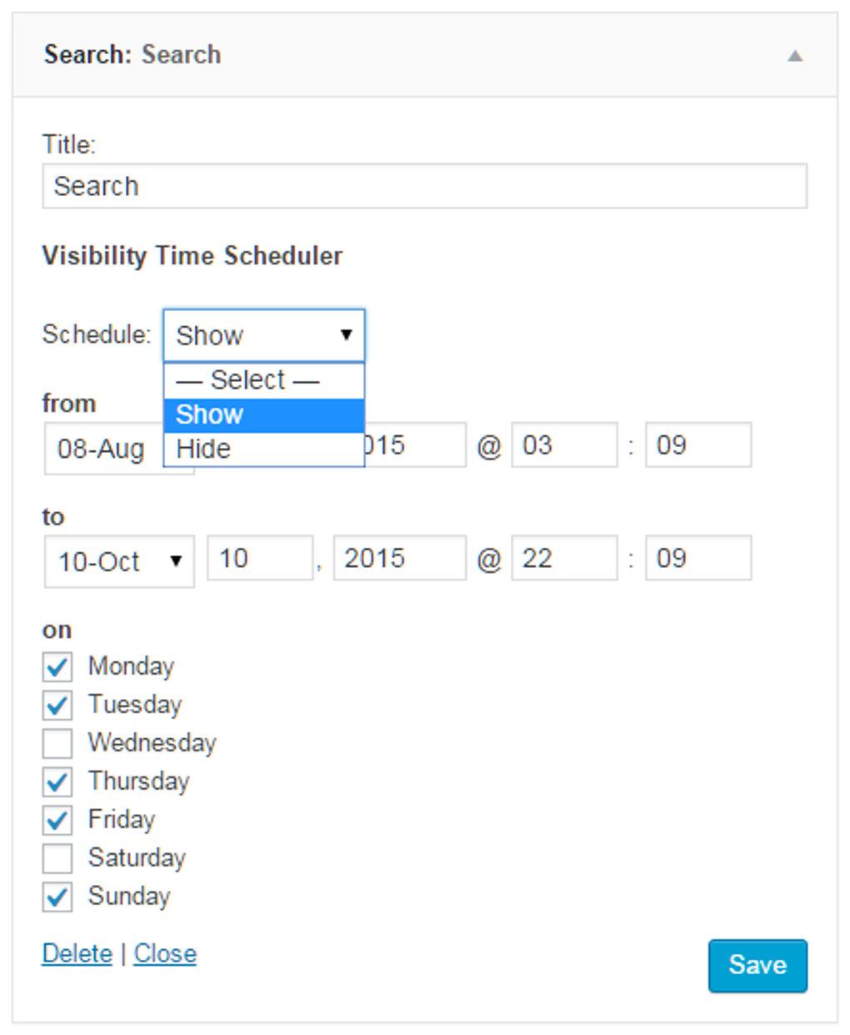
Task: Open the "10-Oct" month selector
Action: pos(117,560)
